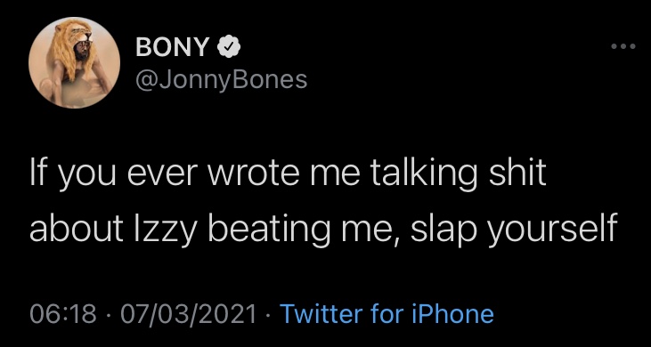Click the Twitter for iPhone source link
651x347 pixels.
[387, 314]
